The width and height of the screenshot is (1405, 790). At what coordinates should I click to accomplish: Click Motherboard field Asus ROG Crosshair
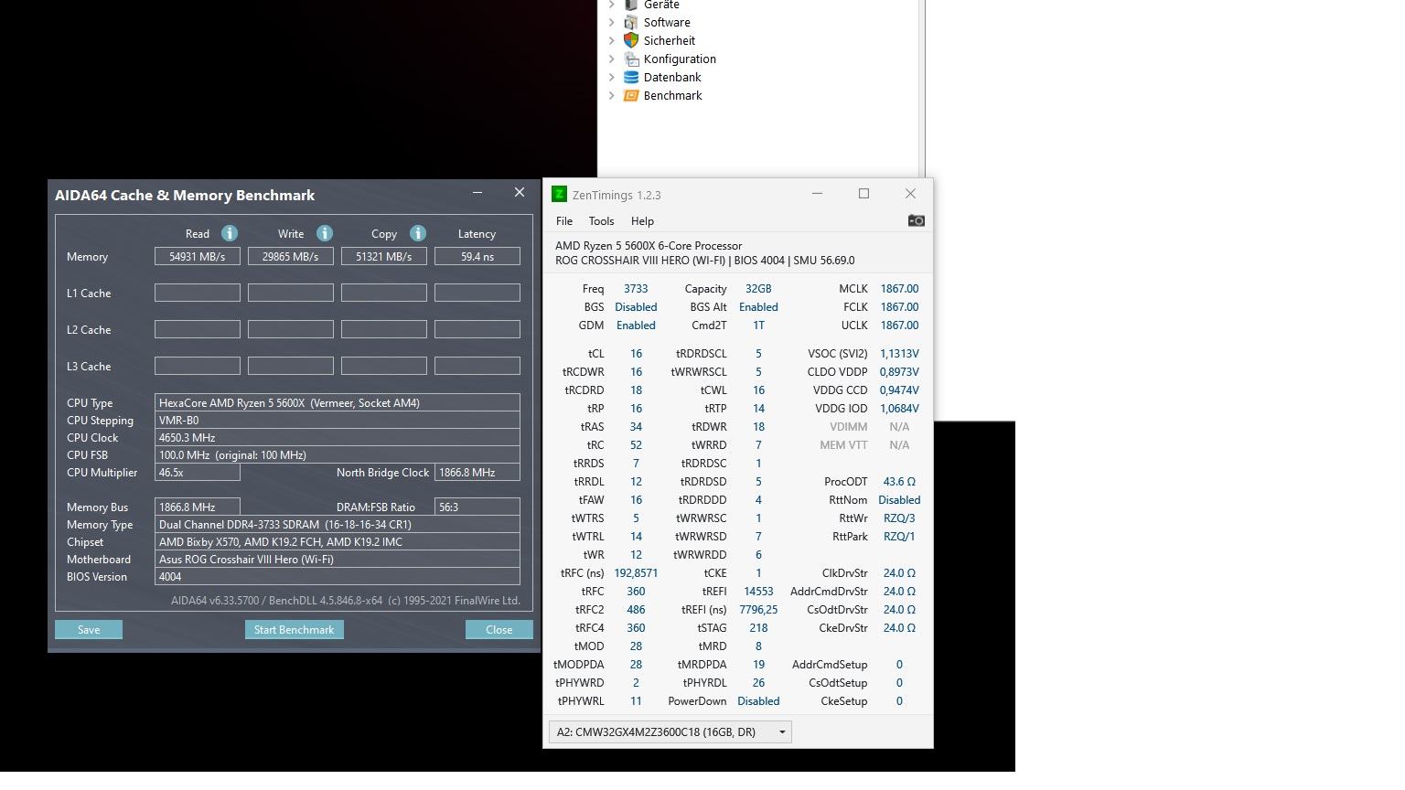coord(338,559)
